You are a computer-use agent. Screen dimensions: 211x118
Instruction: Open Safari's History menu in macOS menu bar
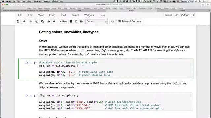(30, 1)
